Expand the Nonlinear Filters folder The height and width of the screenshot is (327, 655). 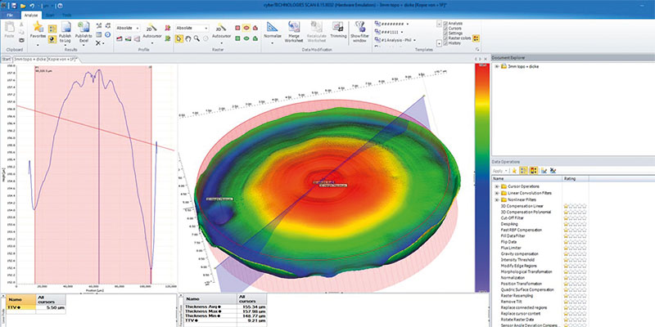click(x=497, y=199)
